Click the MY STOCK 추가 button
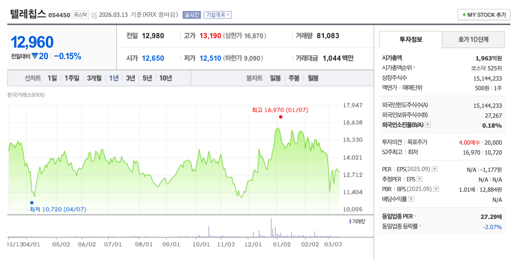The image size is (513, 260). [x=484, y=15]
